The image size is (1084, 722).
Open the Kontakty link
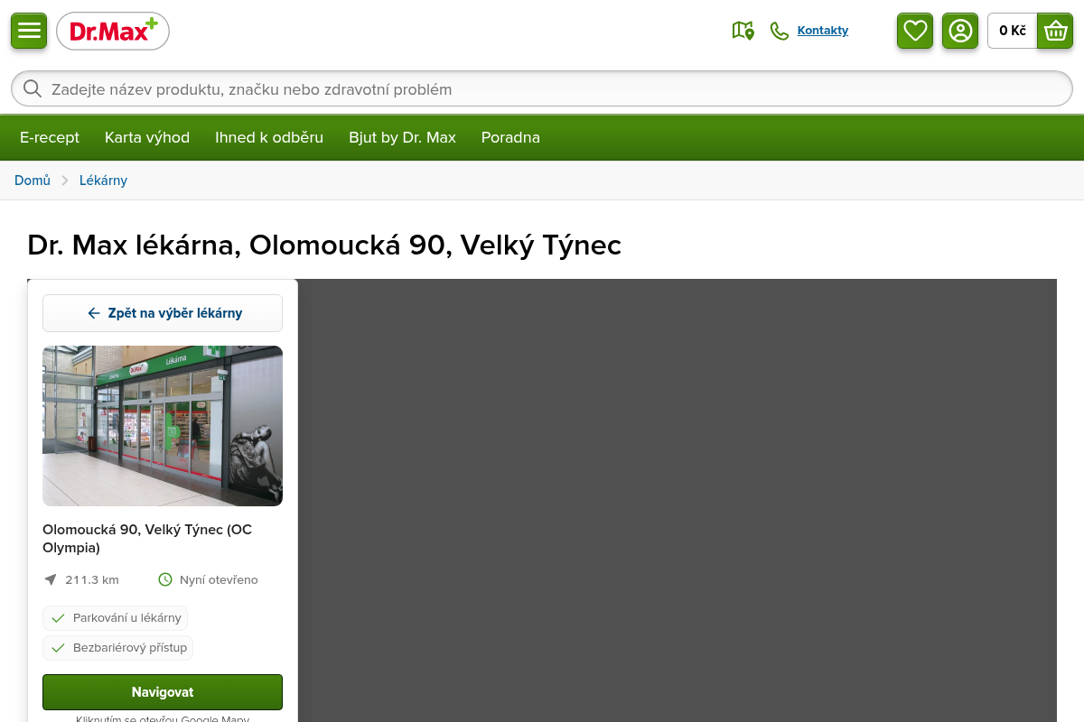point(823,31)
